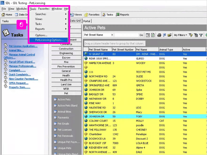Click the icon beside Active Pets list item

click(55, 99)
